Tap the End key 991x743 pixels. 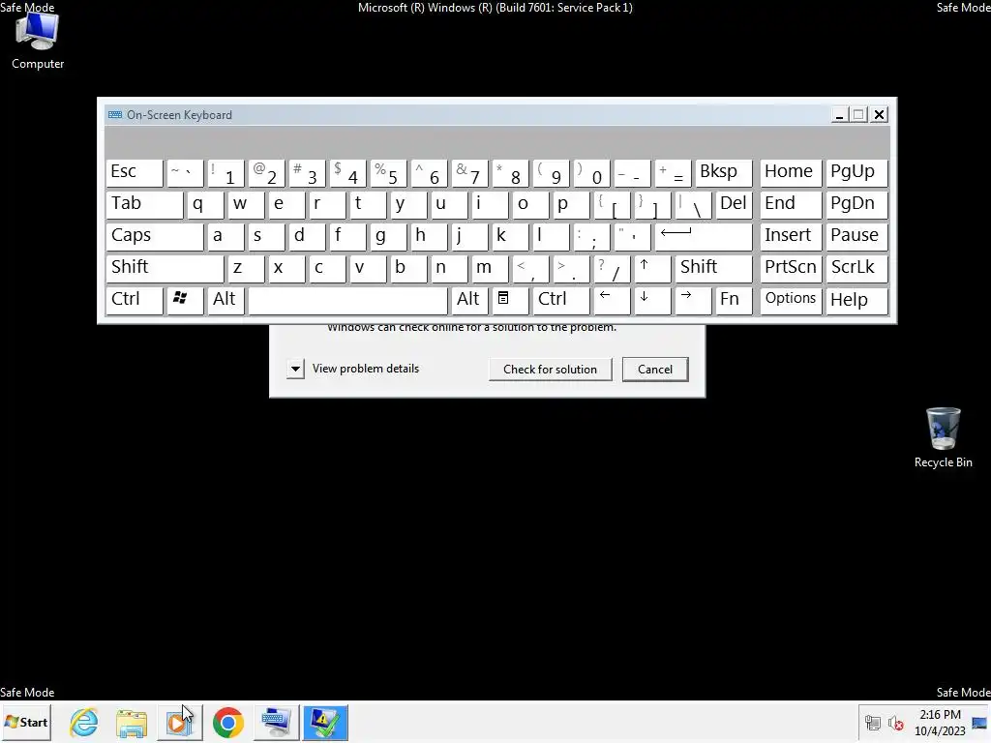point(791,204)
